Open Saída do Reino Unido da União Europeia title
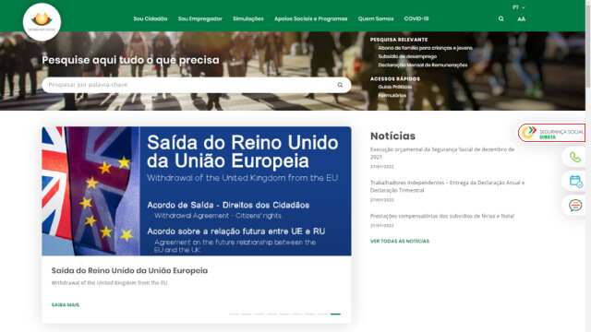The width and height of the screenshot is (591, 332). pyautogui.click(x=129, y=270)
